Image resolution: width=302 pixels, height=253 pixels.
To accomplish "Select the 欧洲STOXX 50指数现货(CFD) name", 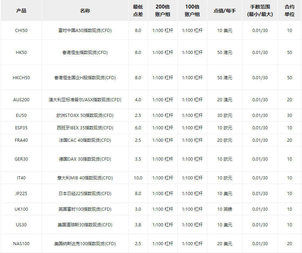I will point(85,115).
